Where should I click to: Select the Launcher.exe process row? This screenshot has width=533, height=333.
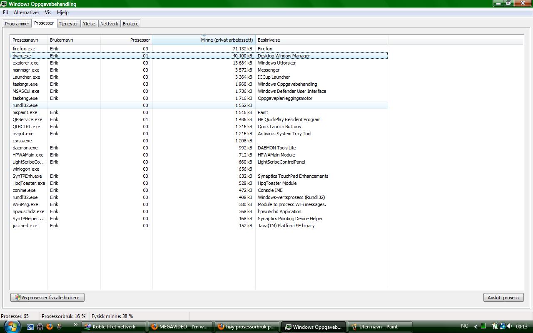tap(199, 77)
